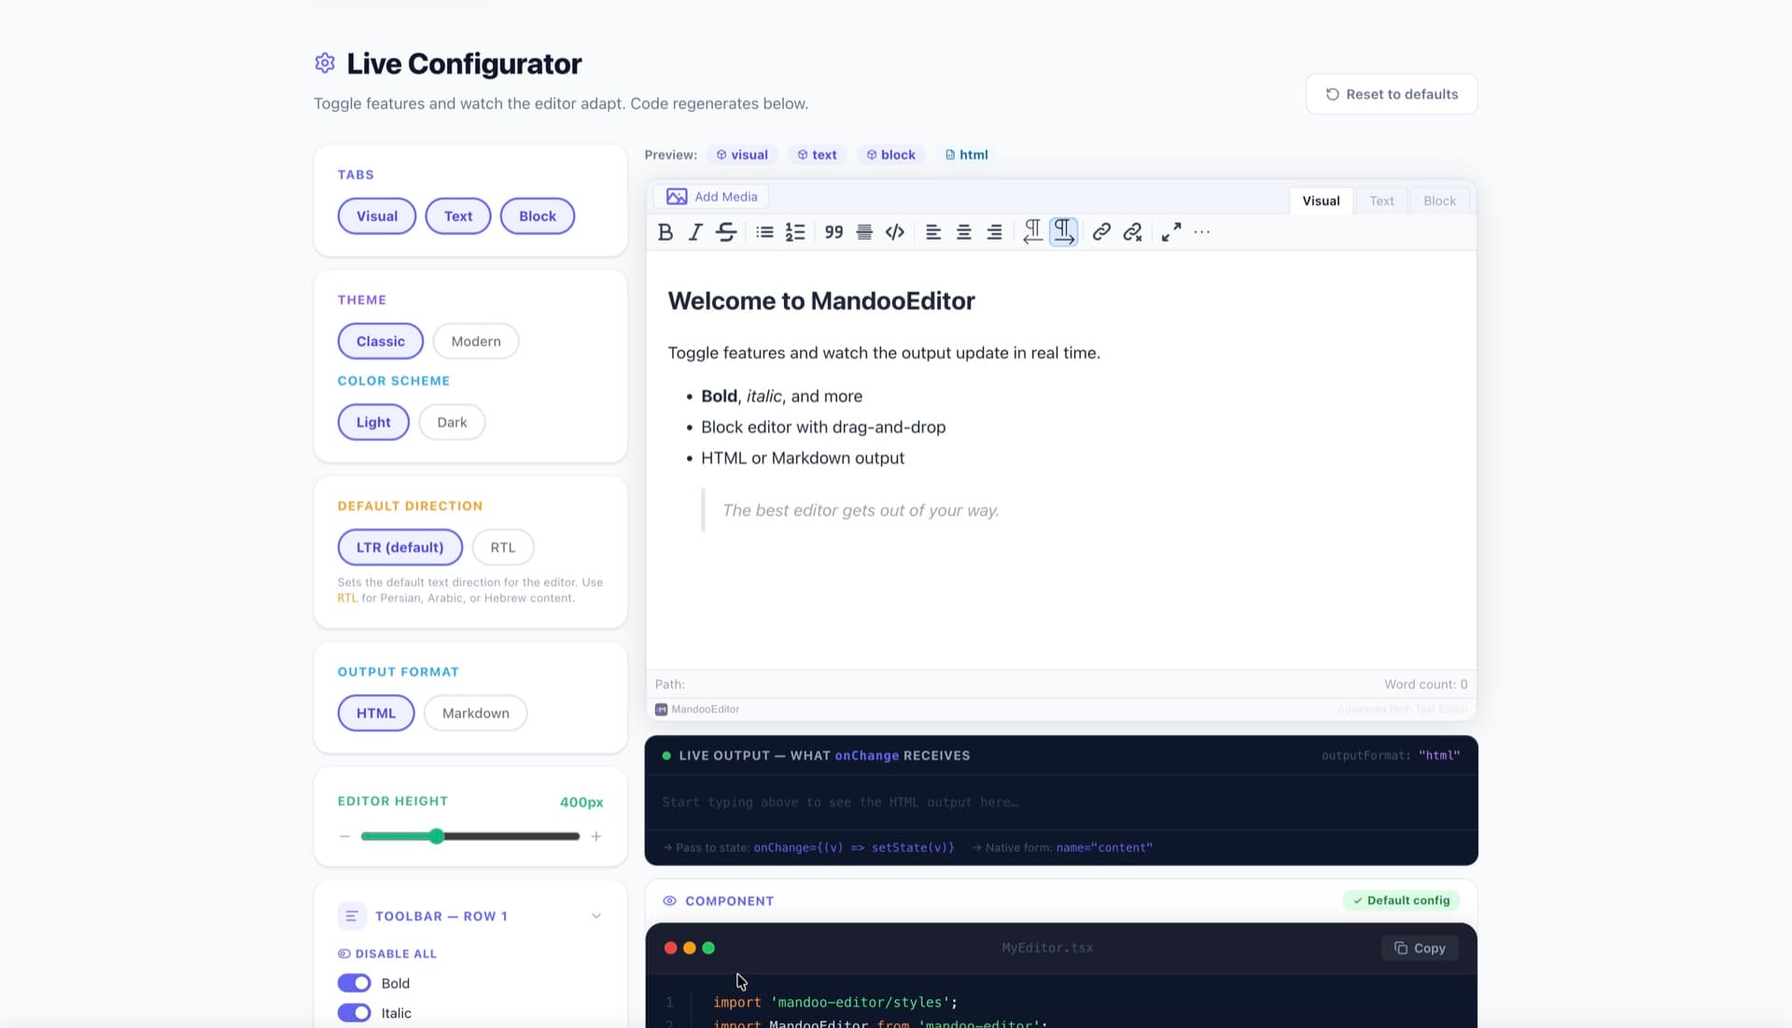The height and width of the screenshot is (1028, 1792).
Task: Show more toolbar options (ellipsis)
Action: 1202,232
